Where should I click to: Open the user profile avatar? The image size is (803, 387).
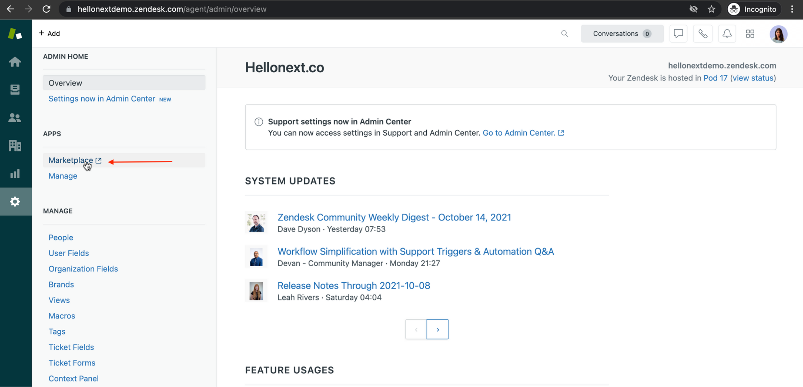click(x=779, y=34)
